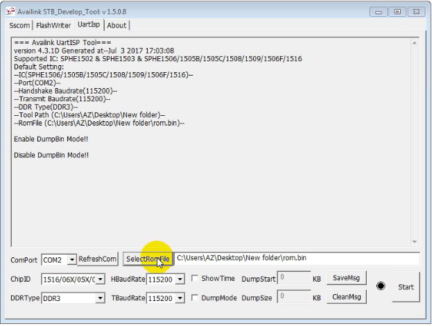The image size is (432, 326).
Task: Minimize the Availink tool window
Action: [379, 12]
